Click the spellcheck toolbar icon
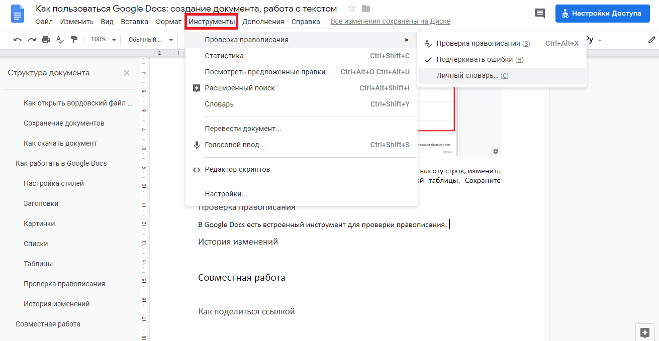Image resolution: width=659 pixels, height=341 pixels. click(x=60, y=40)
